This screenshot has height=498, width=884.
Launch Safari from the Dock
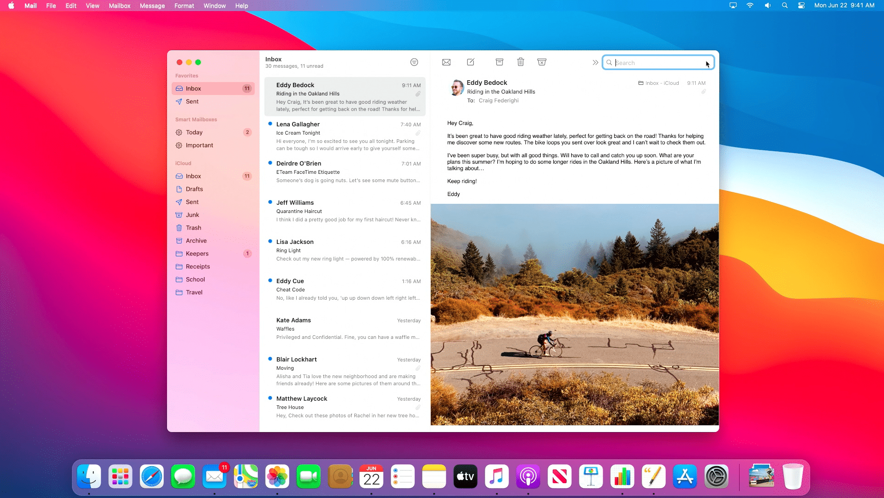[152, 476]
